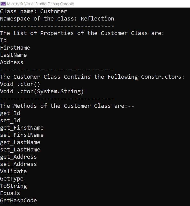The image size is (190, 206).
Task: Click the 'Address' property line
Action: click(x=12, y=62)
